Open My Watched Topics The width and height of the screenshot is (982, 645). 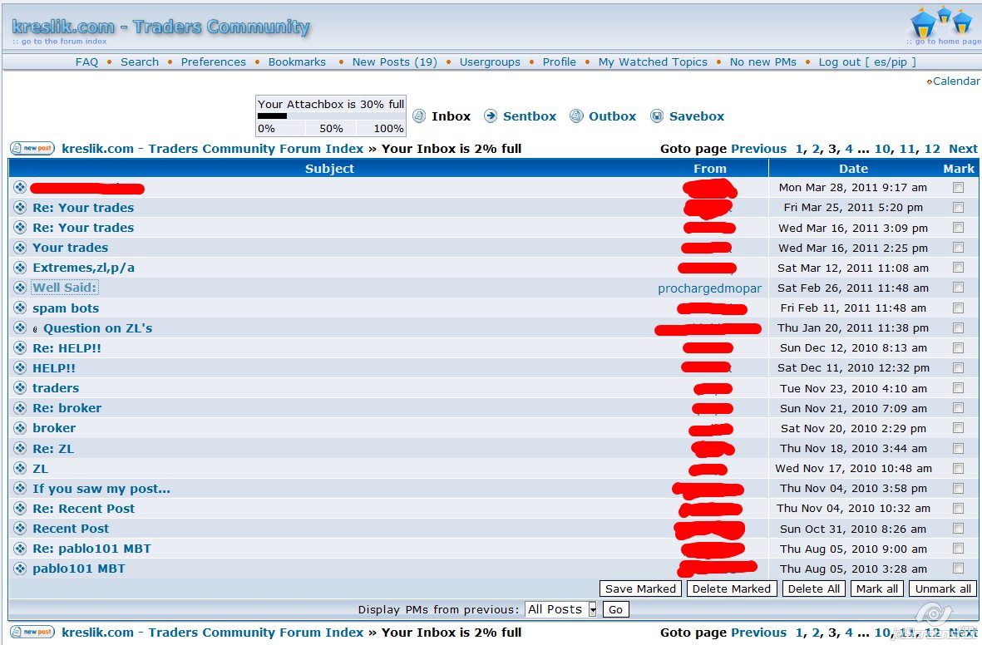tap(653, 62)
